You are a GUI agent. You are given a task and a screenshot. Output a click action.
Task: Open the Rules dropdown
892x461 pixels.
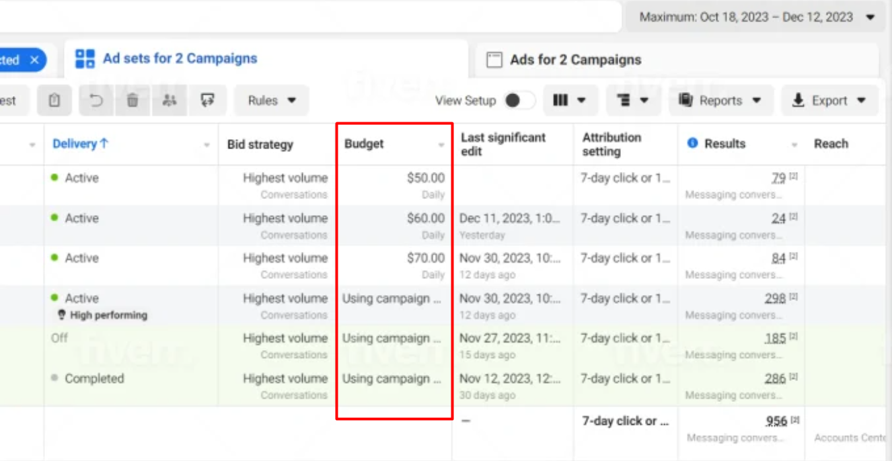tap(271, 101)
